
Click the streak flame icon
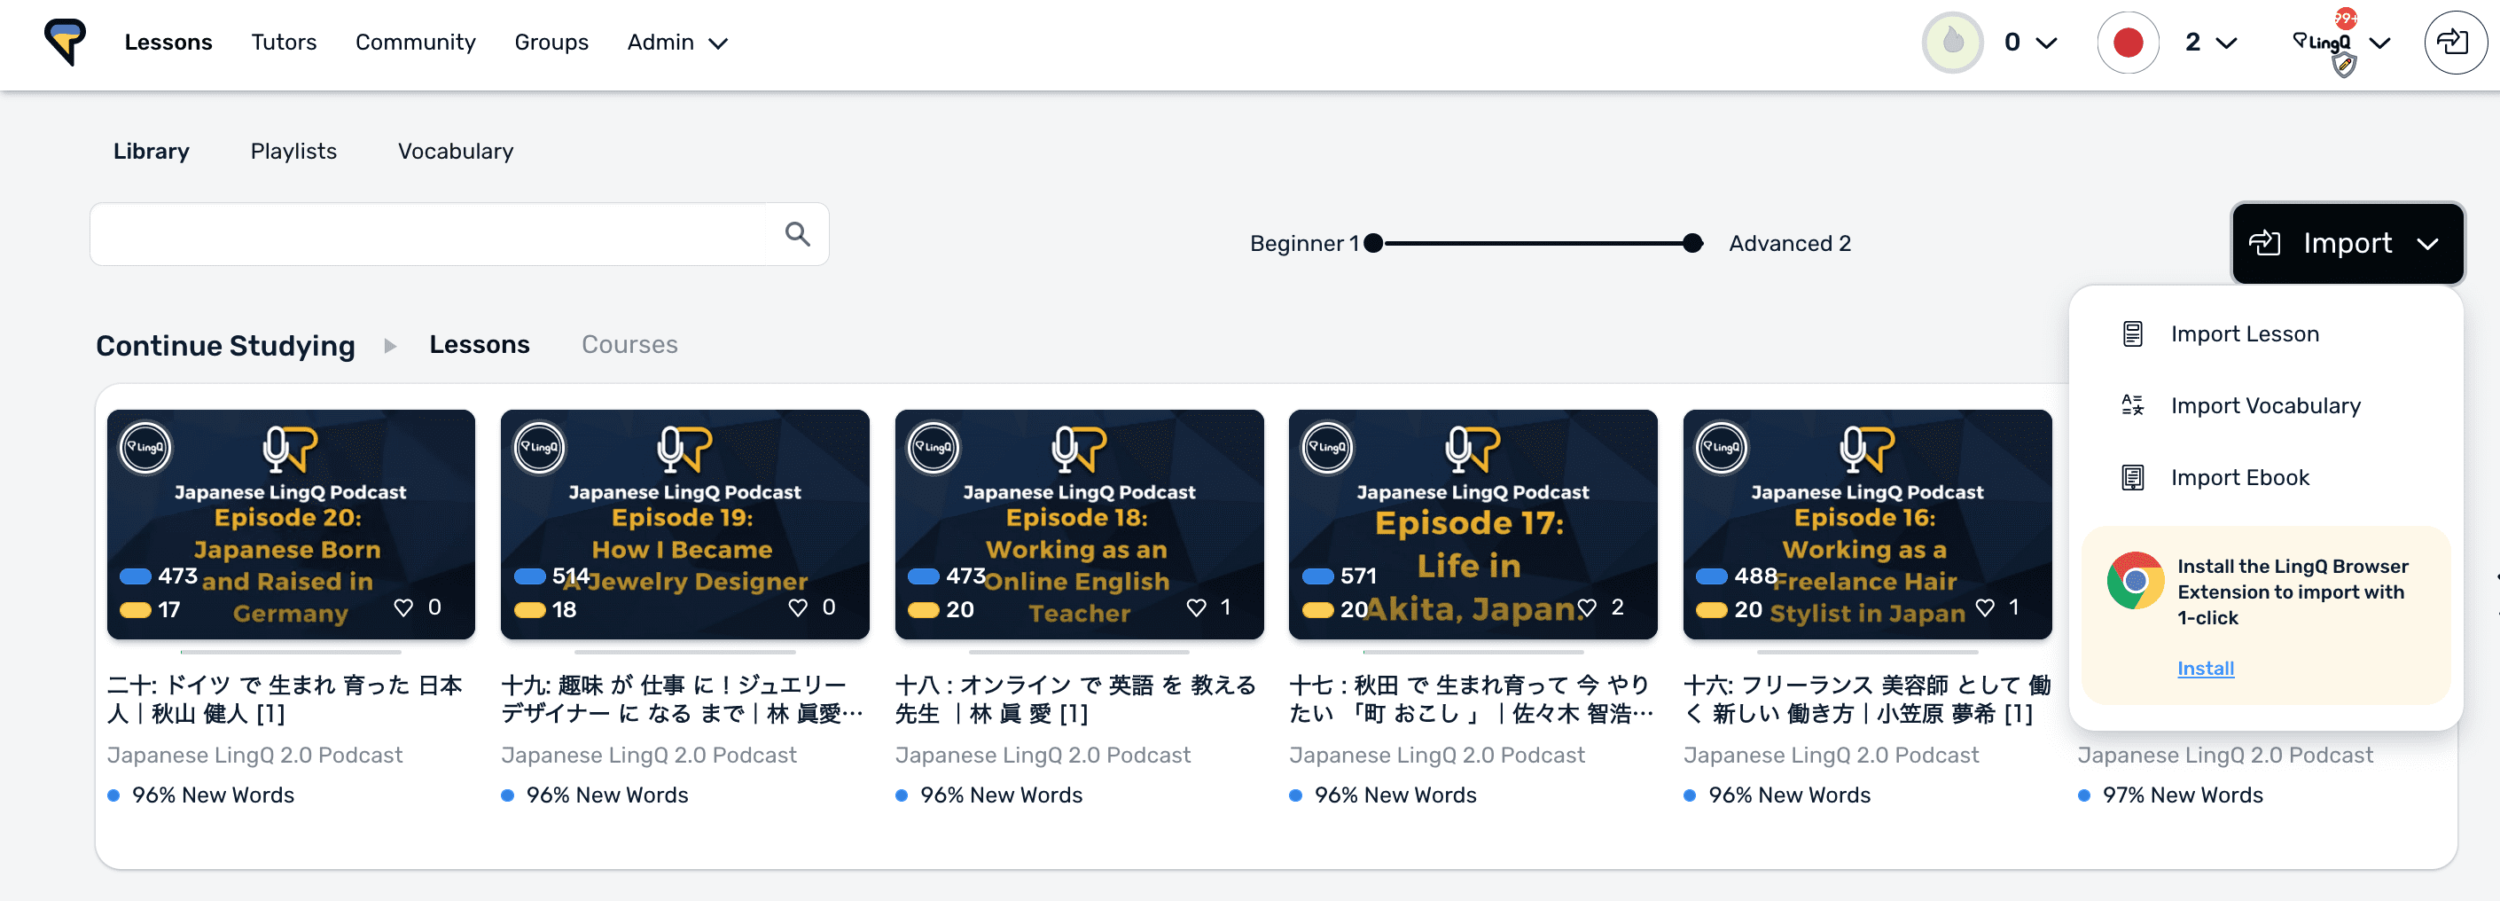point(1951,43)
